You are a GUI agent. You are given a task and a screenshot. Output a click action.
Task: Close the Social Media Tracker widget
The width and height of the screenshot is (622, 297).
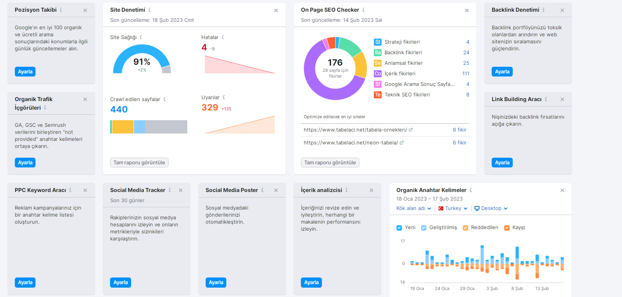click(181, 190)
